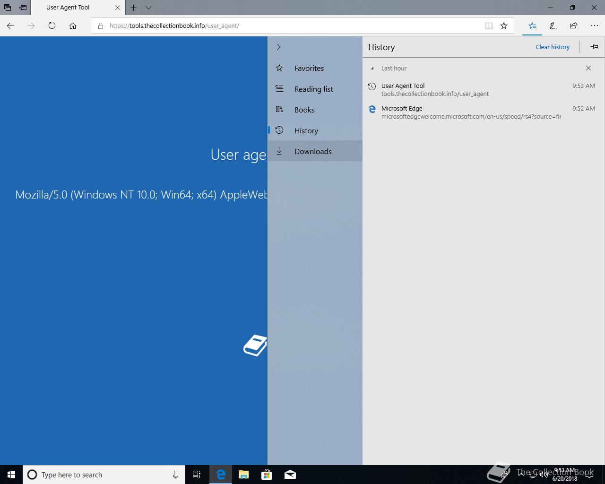The width and height of the screenshot is (605, 484).
Task: Open Task View on taskbar
Action: tap(197, 475)
